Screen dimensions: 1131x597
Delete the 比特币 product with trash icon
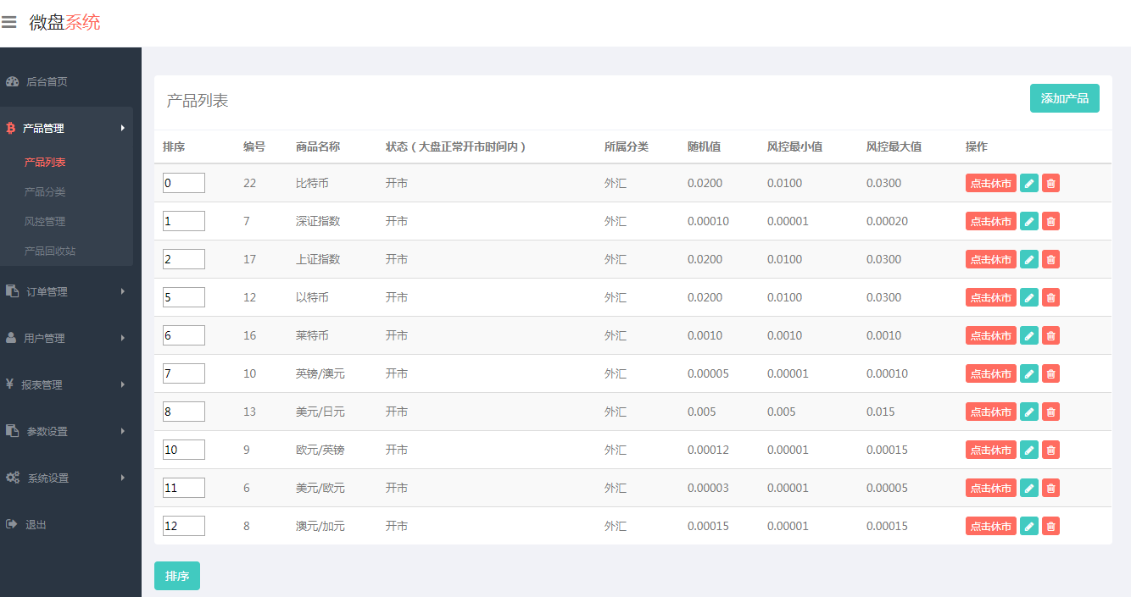pos(1050,183)
